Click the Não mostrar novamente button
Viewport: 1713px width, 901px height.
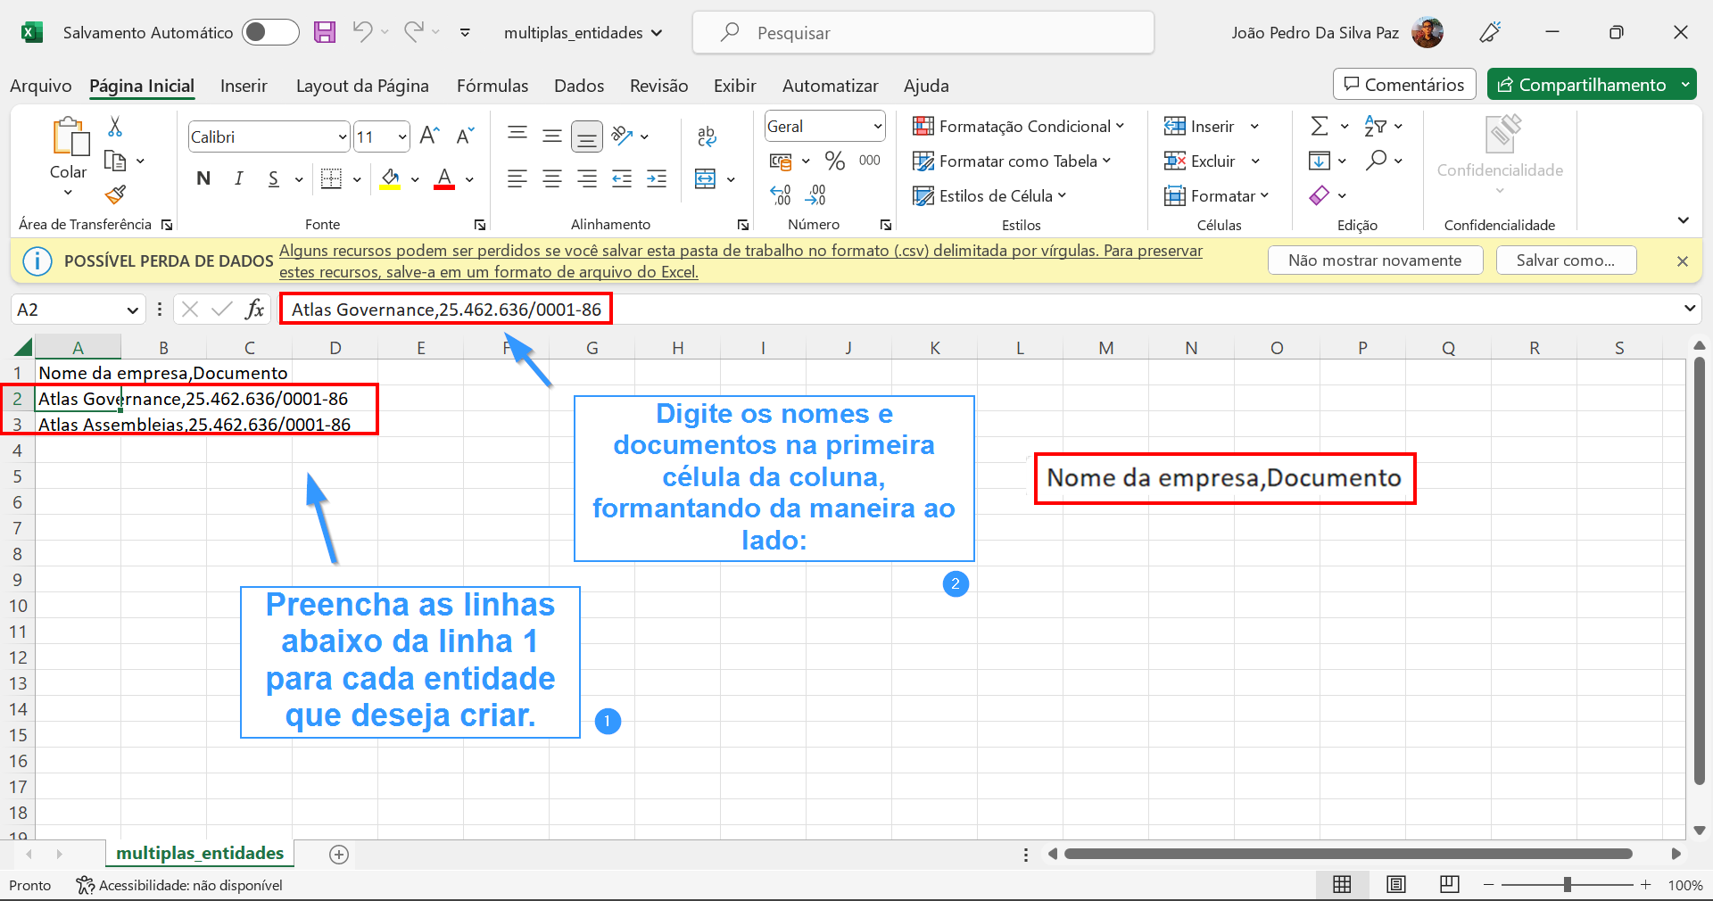point(1374,260)
